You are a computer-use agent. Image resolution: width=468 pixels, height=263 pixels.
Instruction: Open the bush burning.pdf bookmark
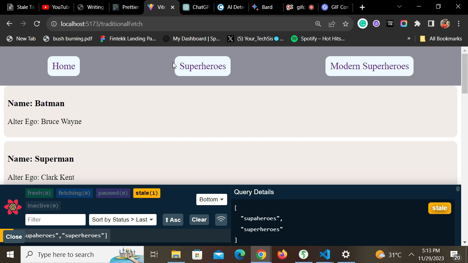[68, 39]
